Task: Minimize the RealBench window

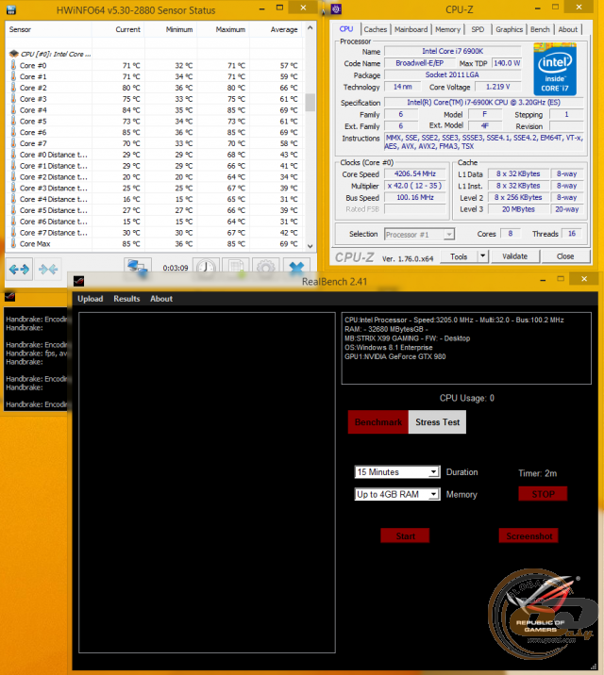Action: tap(543, 280)
